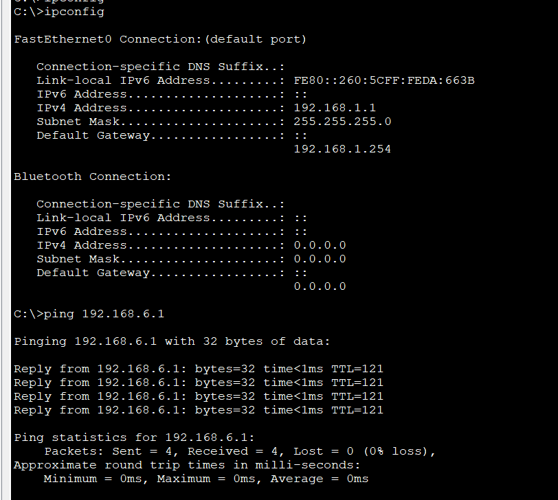Click the subnet mask 255.255.255.0 value

[342, 122]
